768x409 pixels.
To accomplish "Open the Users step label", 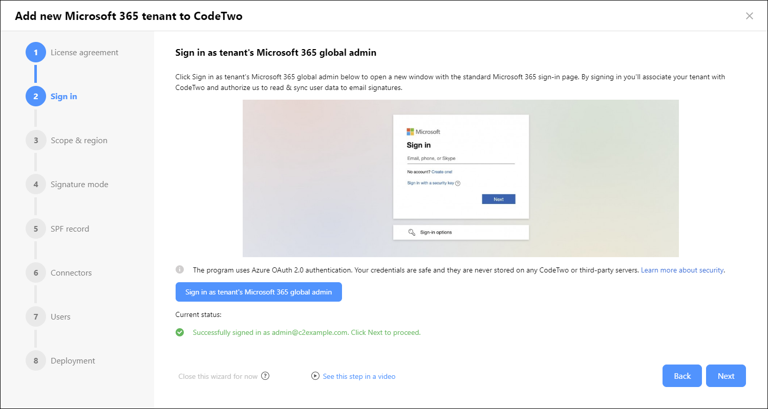I will coord(60,316).
